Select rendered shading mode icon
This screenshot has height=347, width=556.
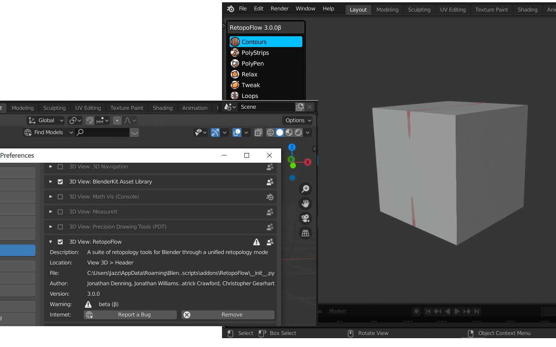pos(298,132)
